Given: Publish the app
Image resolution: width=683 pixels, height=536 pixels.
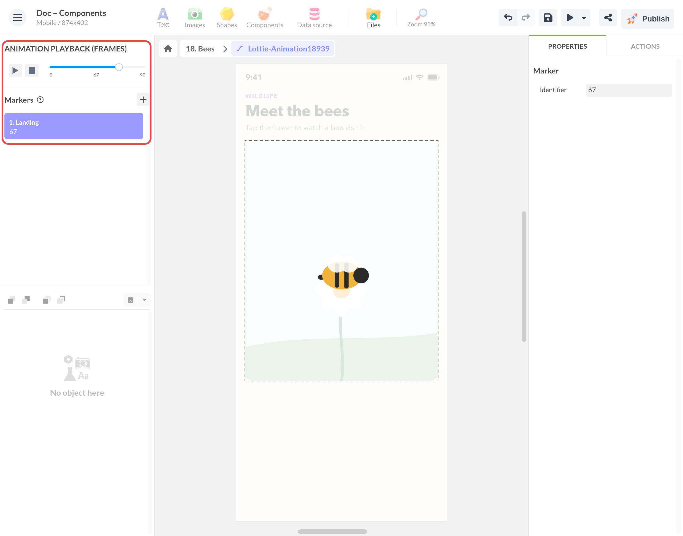Looking at the screenshot, I should click(x=647, y=18).
